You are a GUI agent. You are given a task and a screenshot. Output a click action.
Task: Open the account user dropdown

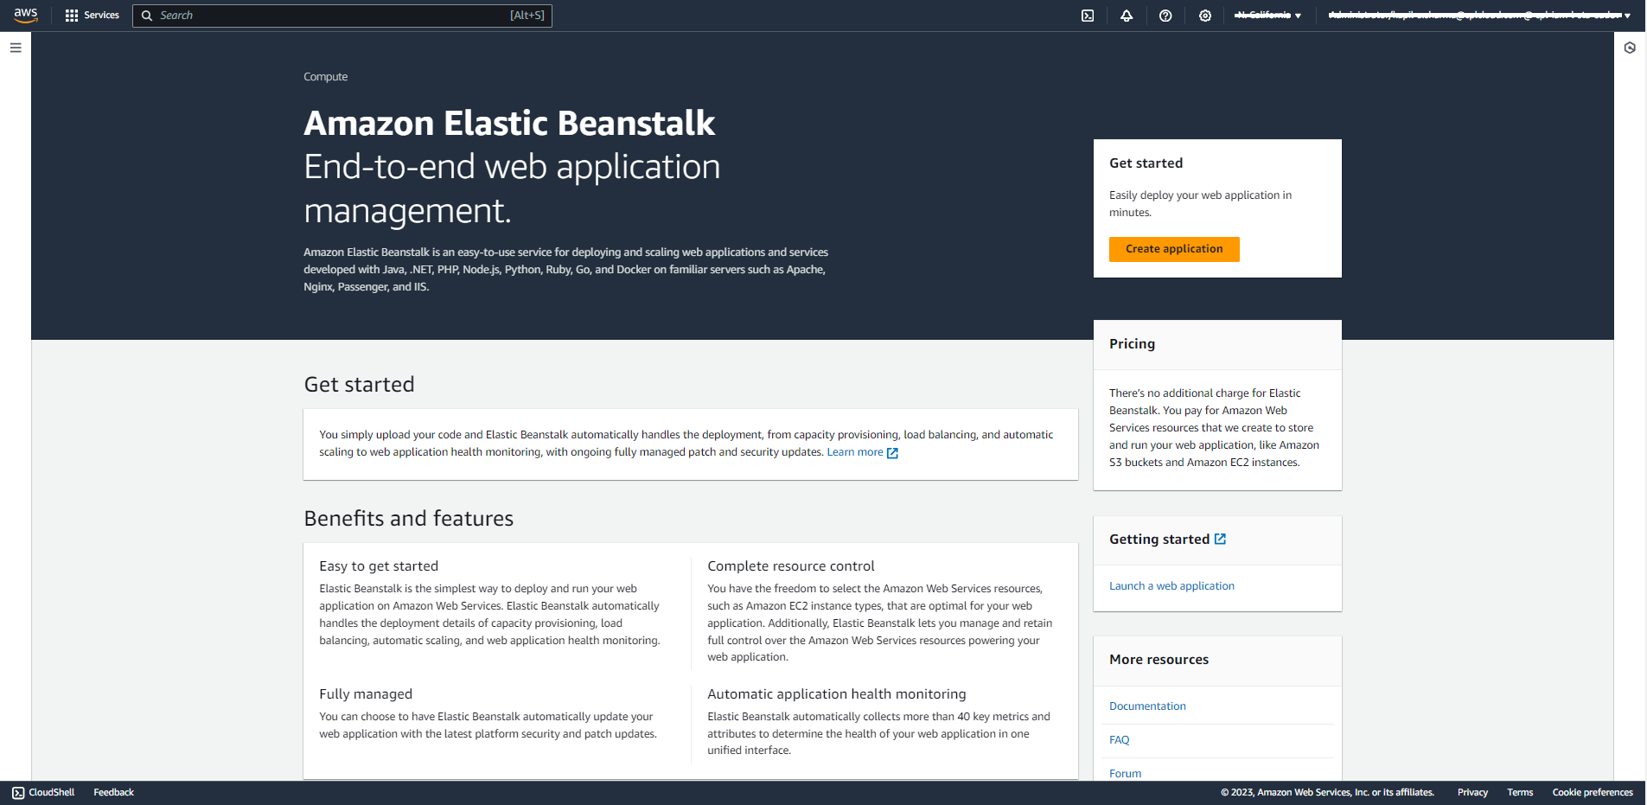click(x=1479, y=16)
